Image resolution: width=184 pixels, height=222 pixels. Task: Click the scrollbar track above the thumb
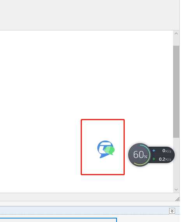pyautogui.click(x=176, y=41)
